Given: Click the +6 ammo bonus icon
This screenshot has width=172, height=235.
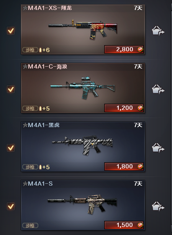Looking at the screenshot, I should coord(44,50).
